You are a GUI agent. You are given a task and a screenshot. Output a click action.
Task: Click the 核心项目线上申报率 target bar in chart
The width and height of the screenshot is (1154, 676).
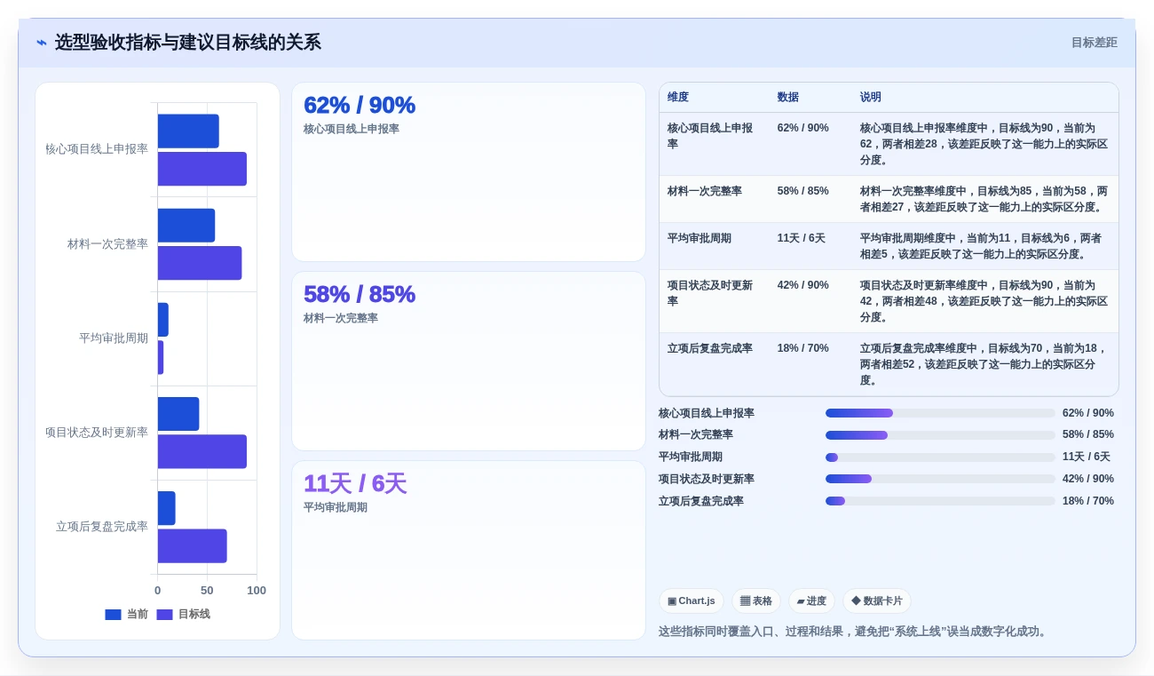pyautogui.click(x=202, y=169)
